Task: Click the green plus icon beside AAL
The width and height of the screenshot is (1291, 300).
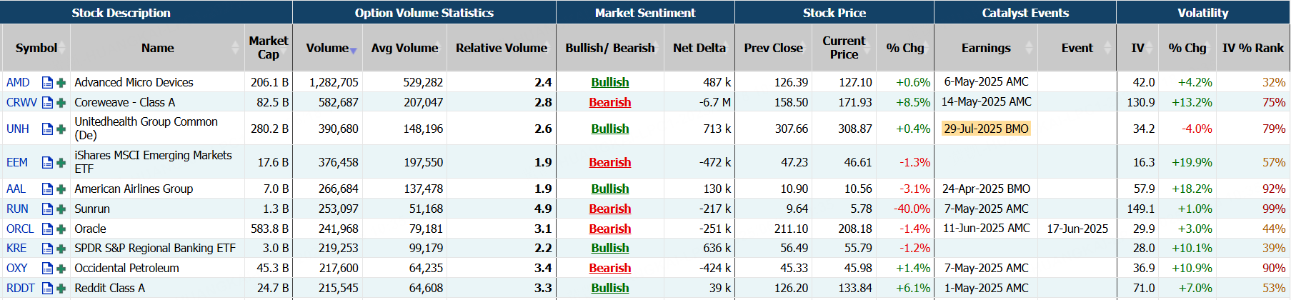Action: [61, 189]
